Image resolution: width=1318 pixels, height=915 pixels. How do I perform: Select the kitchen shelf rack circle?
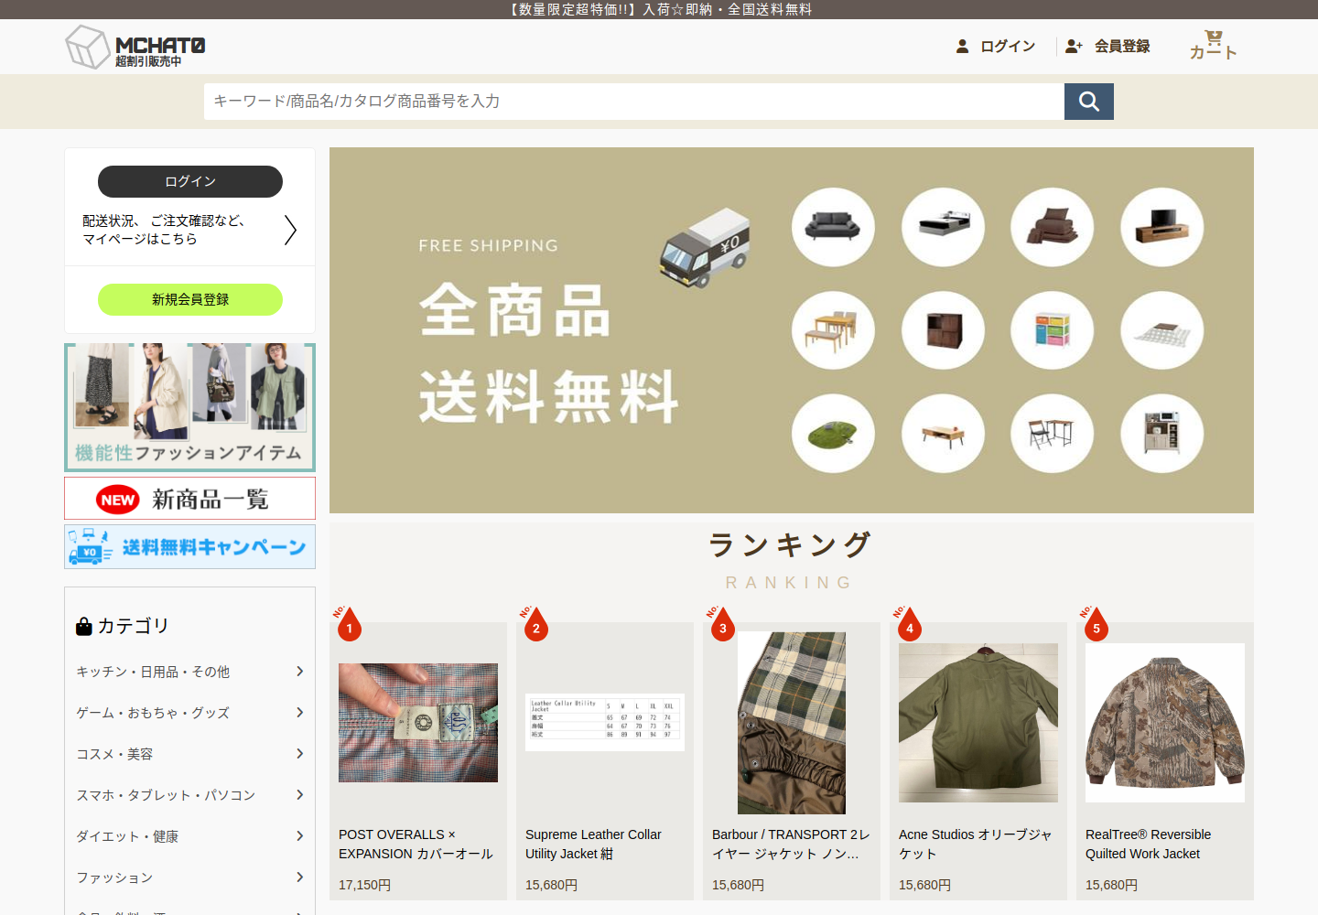coord(1161,434)
